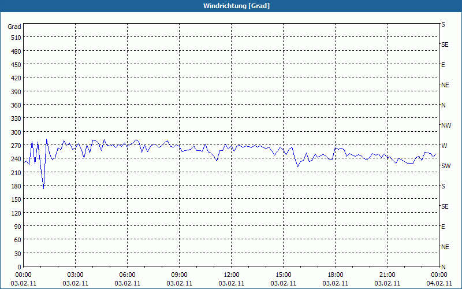Select the 480 degree axis label
The width and height of the screenshot is (462, 289).
pyautogui.click(x=16, y=51)
